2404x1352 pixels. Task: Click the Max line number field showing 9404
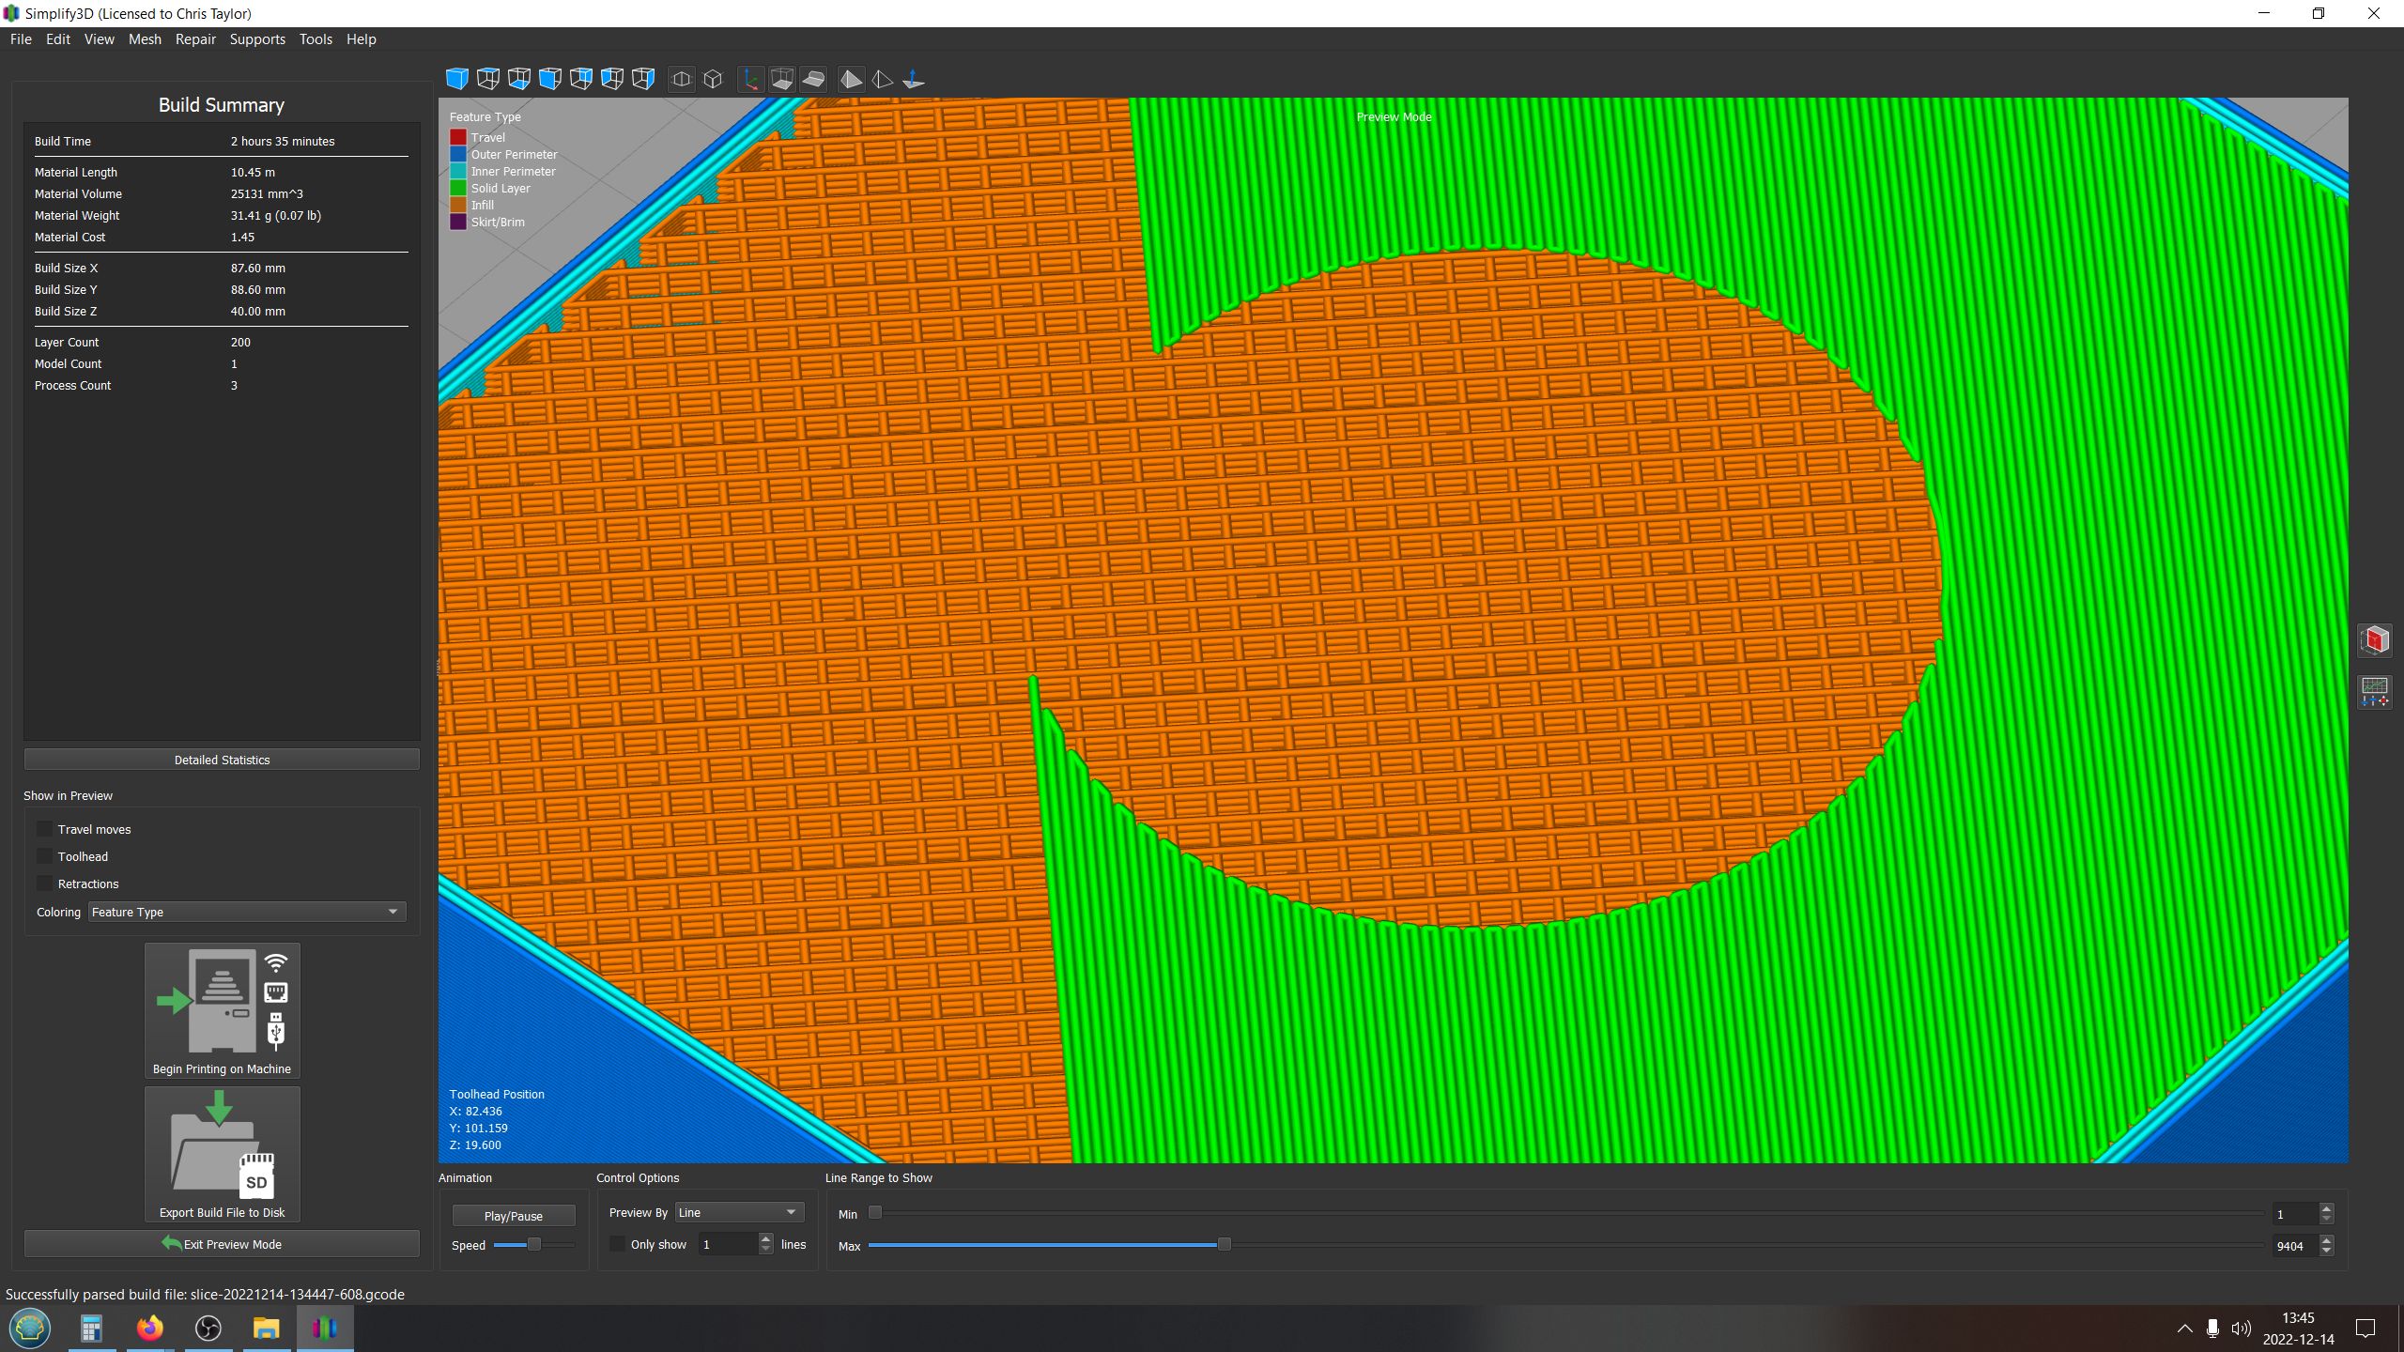click(2295, 1246)
